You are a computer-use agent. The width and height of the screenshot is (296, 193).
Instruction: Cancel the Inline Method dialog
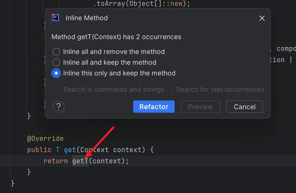pyautogui.click(x=244, y=107)
